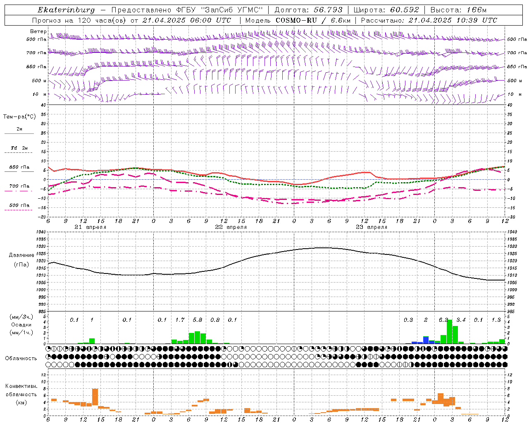This screenshot has width=529, height=423.
Task: Click the 3.4 precipitation total value
Action: pos(461,320)
